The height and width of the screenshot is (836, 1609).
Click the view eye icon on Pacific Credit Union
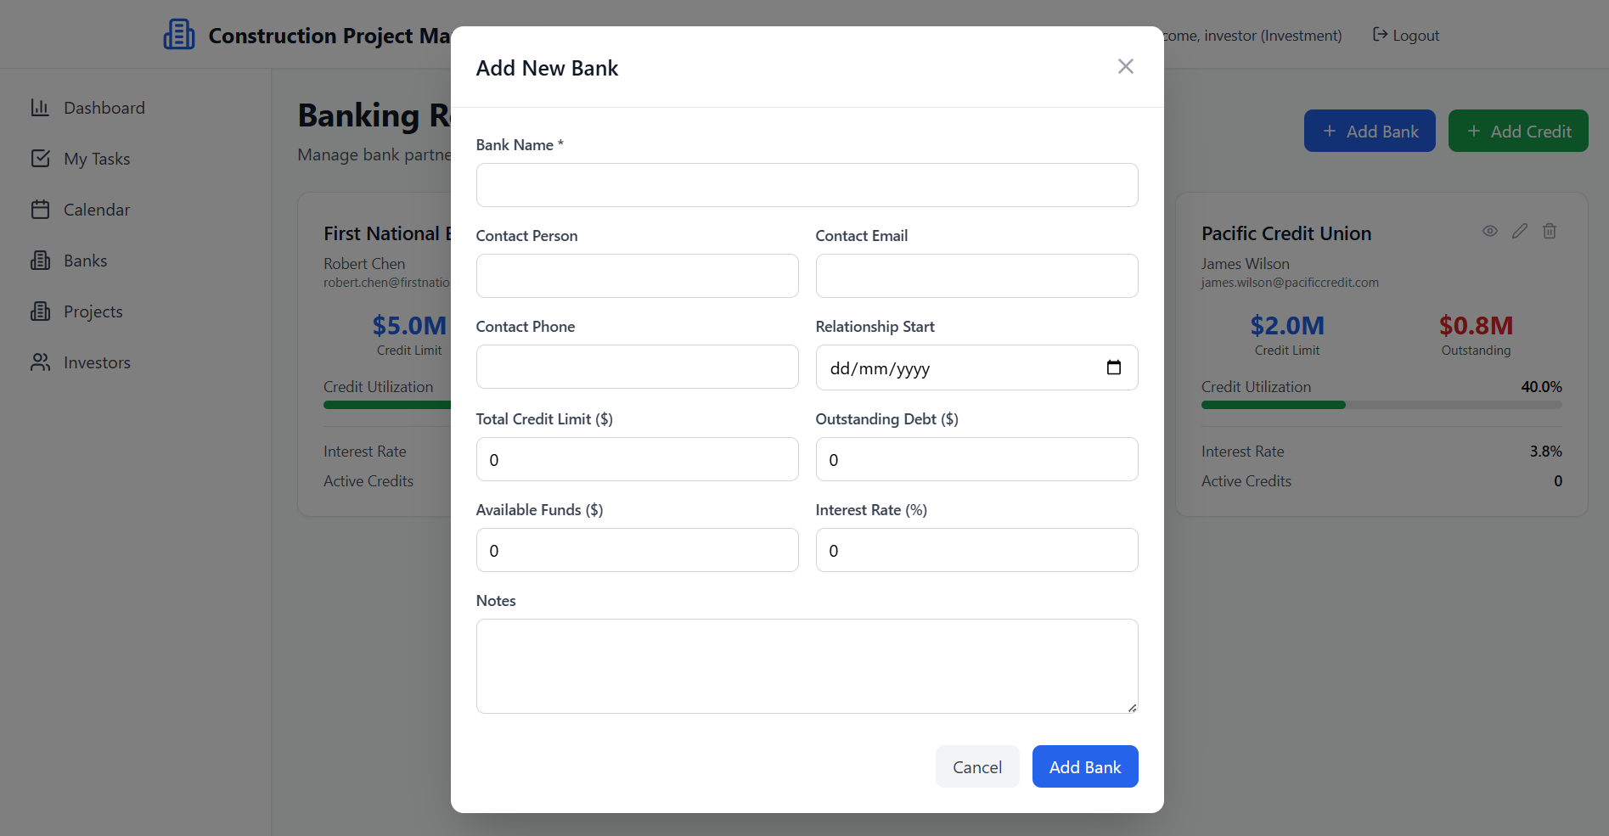click(1489, 231)
